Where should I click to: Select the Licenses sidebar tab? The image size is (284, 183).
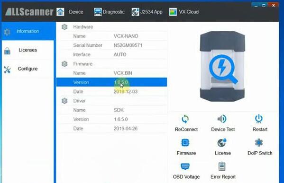pyautogui.click(x=27, y=50)
